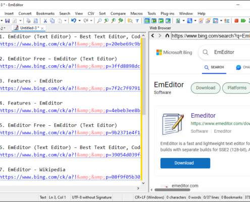Toggle Wrap by Window mode
Image resolution: width=250 pixels, height=202 pixels.
[x=161, y=21]
